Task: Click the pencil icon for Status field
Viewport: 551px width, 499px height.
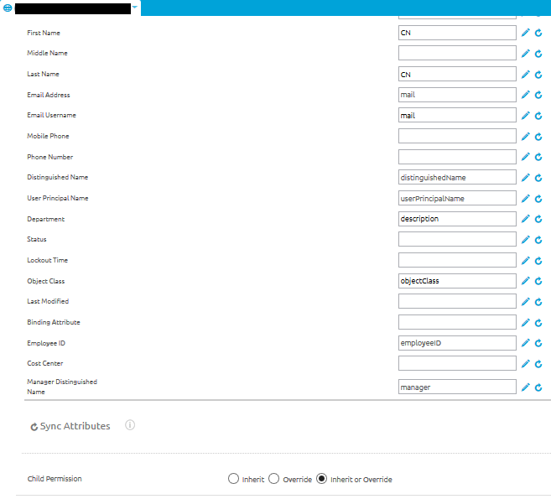Action: (x=526, y=240)
